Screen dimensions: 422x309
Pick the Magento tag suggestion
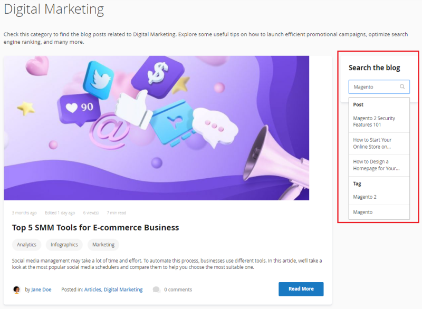click(x=363, y=212)
